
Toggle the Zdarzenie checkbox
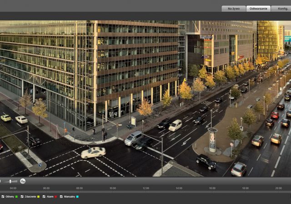[x=22, y=197]
